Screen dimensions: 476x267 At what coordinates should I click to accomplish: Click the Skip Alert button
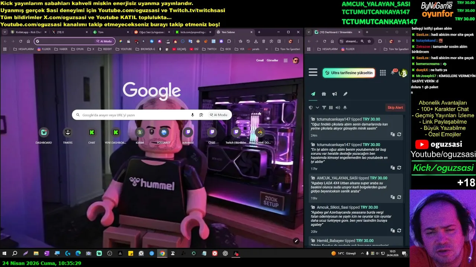(395, 108)
